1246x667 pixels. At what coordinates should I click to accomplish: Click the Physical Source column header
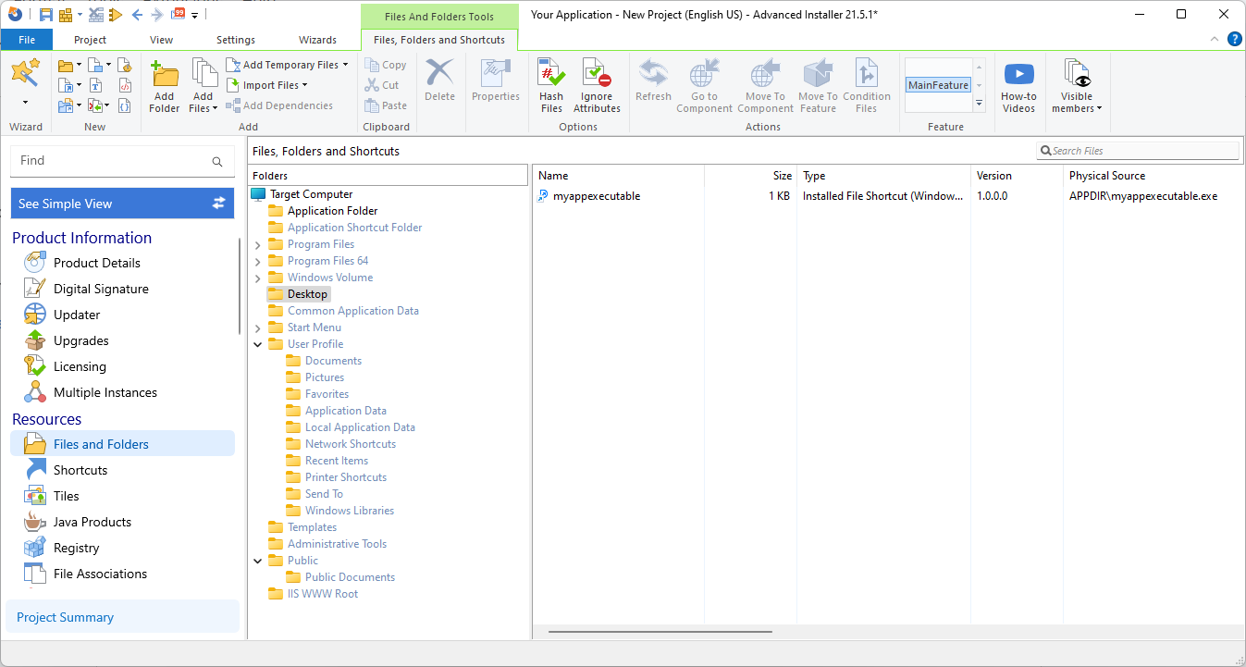[1153, 176]
